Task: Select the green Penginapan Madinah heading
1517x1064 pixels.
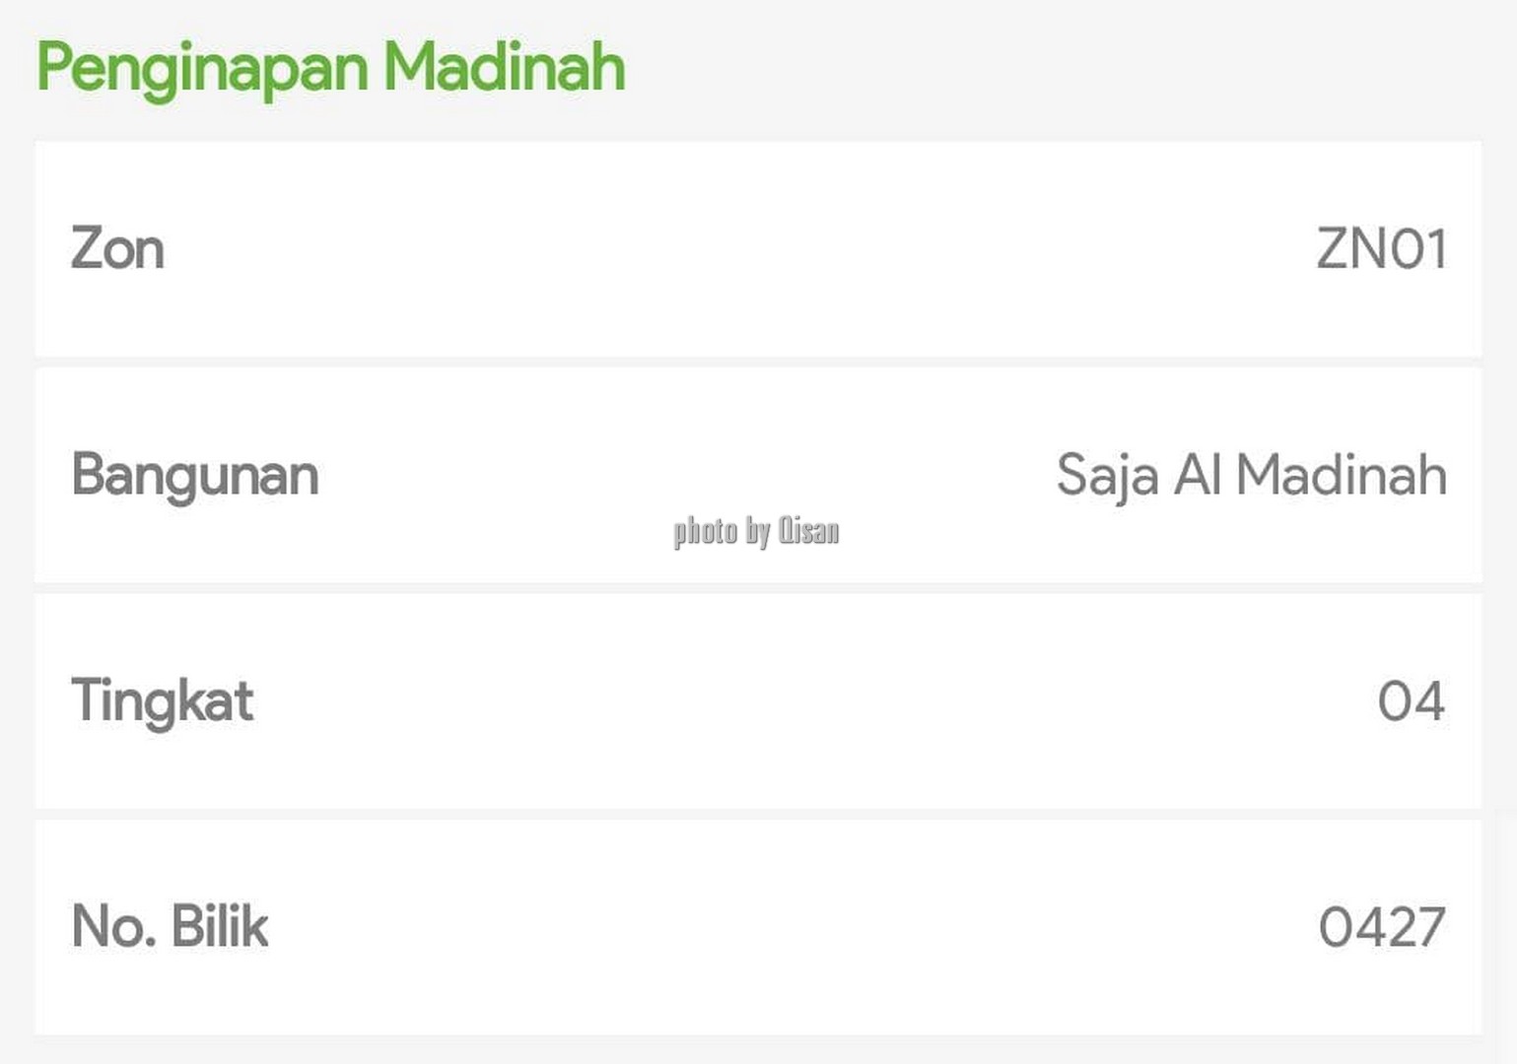Action: [x=330, y=69]
